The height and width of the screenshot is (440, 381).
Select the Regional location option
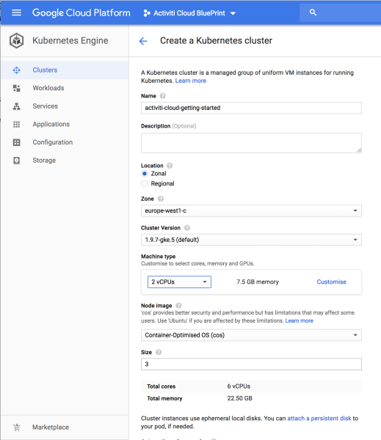point(145,183)
